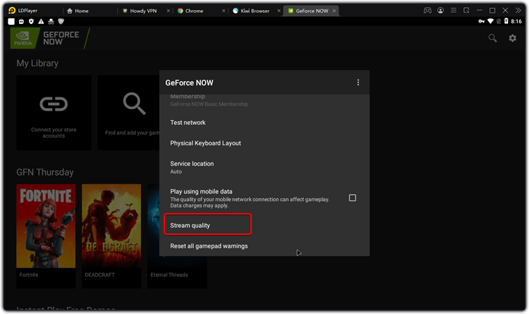Close the GeForce NOW tab
Screen dimensions: 529x314
334,11
